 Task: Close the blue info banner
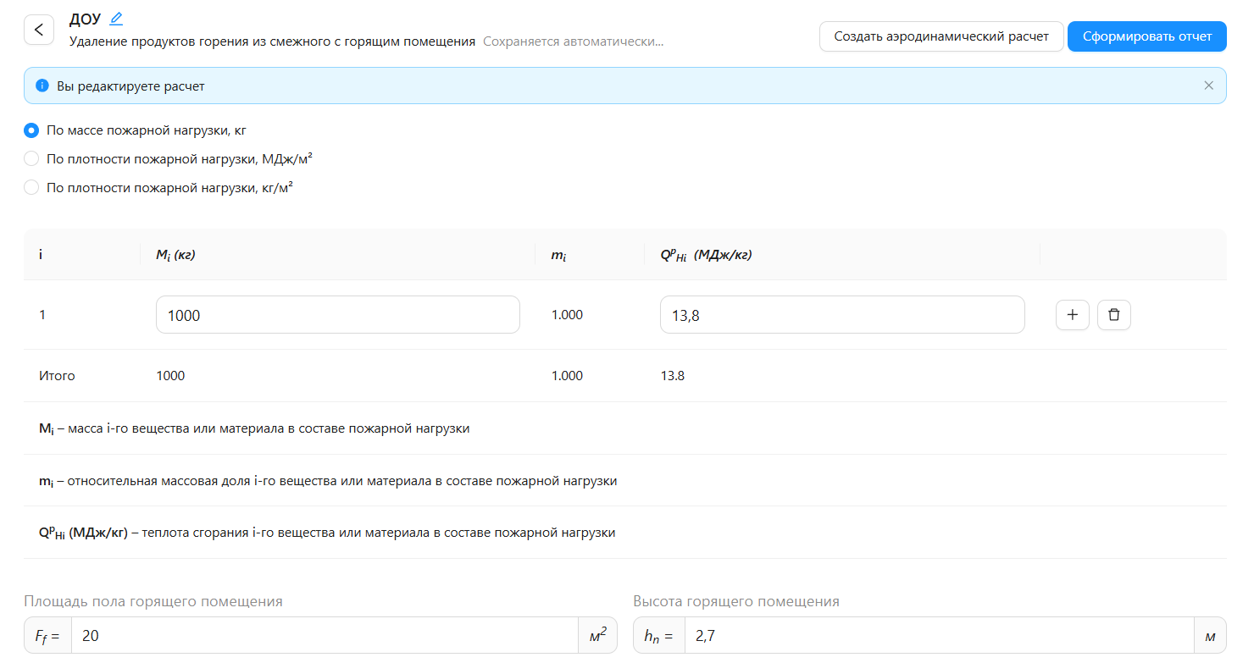coord(1208,86)
